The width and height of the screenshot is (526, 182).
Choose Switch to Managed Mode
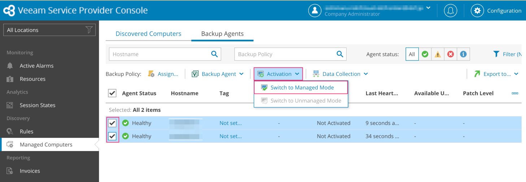coord(301,87)
